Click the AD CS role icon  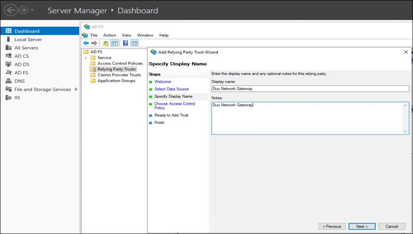[8, 56]
